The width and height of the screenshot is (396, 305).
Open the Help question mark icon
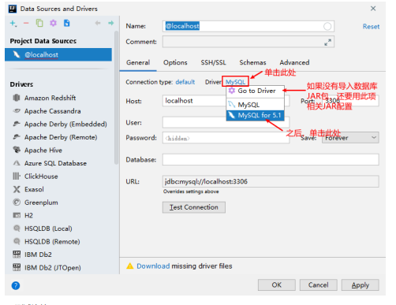16,285
